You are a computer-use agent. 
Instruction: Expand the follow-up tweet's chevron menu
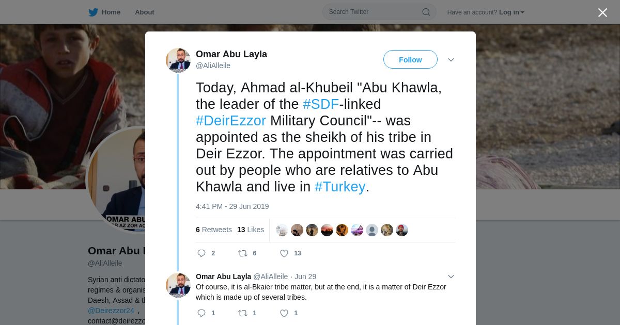pos(451,277)
